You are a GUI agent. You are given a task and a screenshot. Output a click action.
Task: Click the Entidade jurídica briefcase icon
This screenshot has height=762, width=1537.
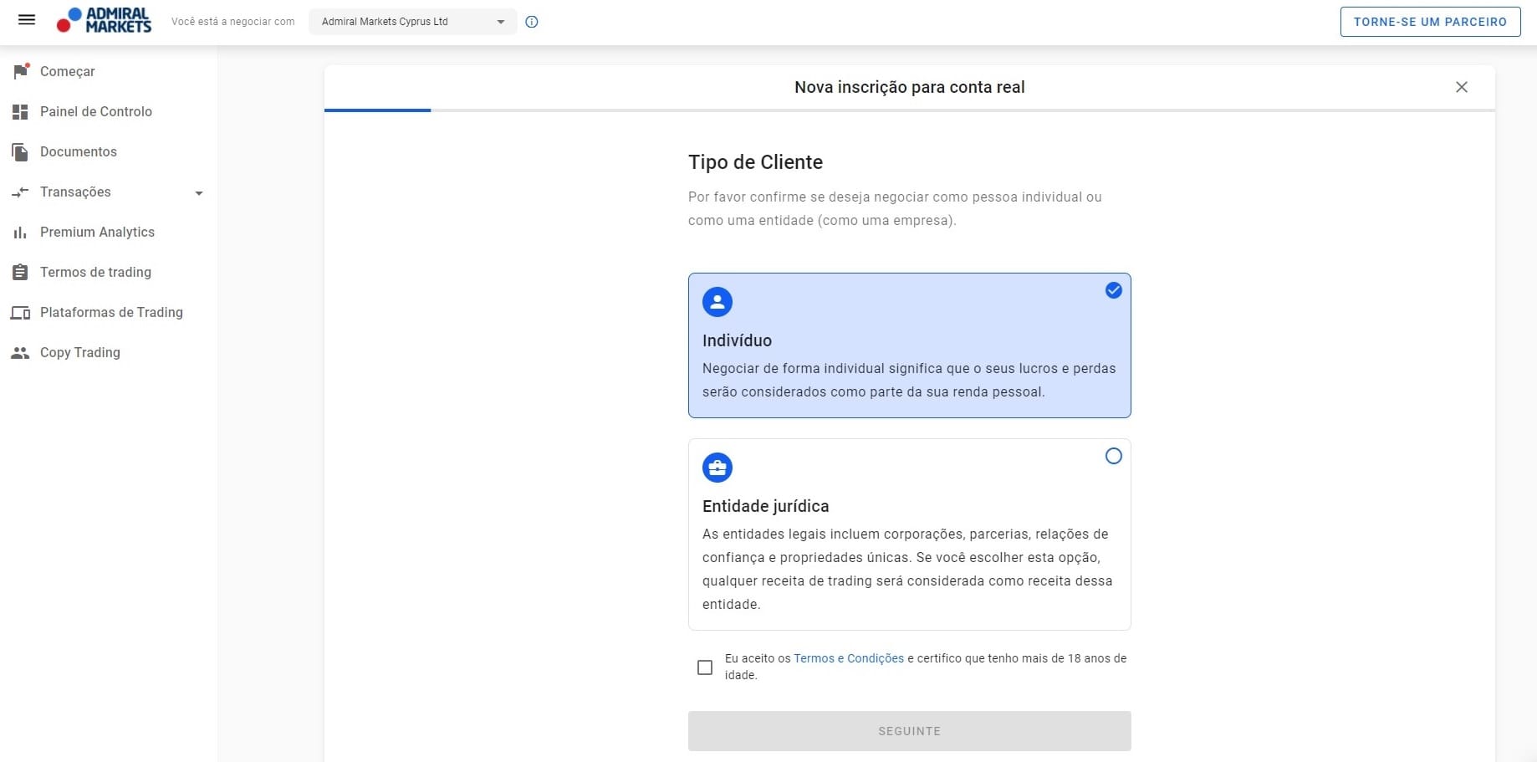717,468
